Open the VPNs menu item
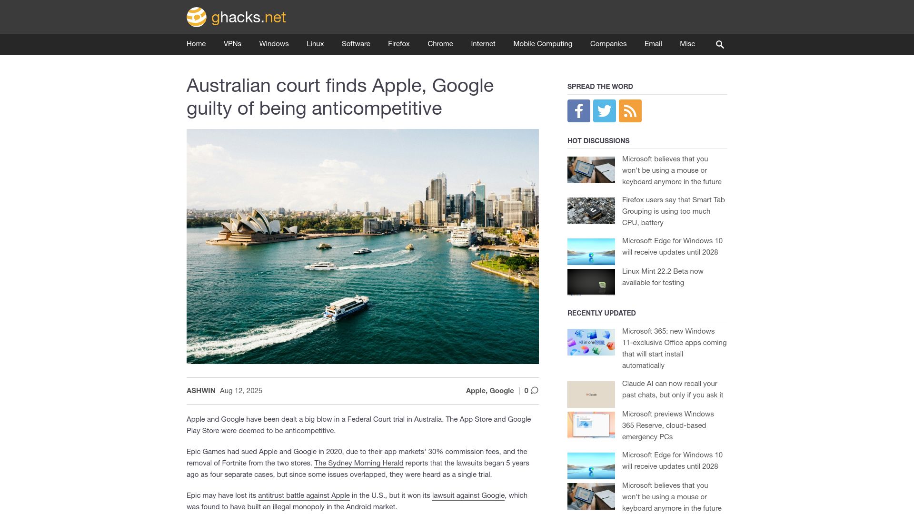The height and width of the screenshot is (514, 914). (x=232, y=44)
